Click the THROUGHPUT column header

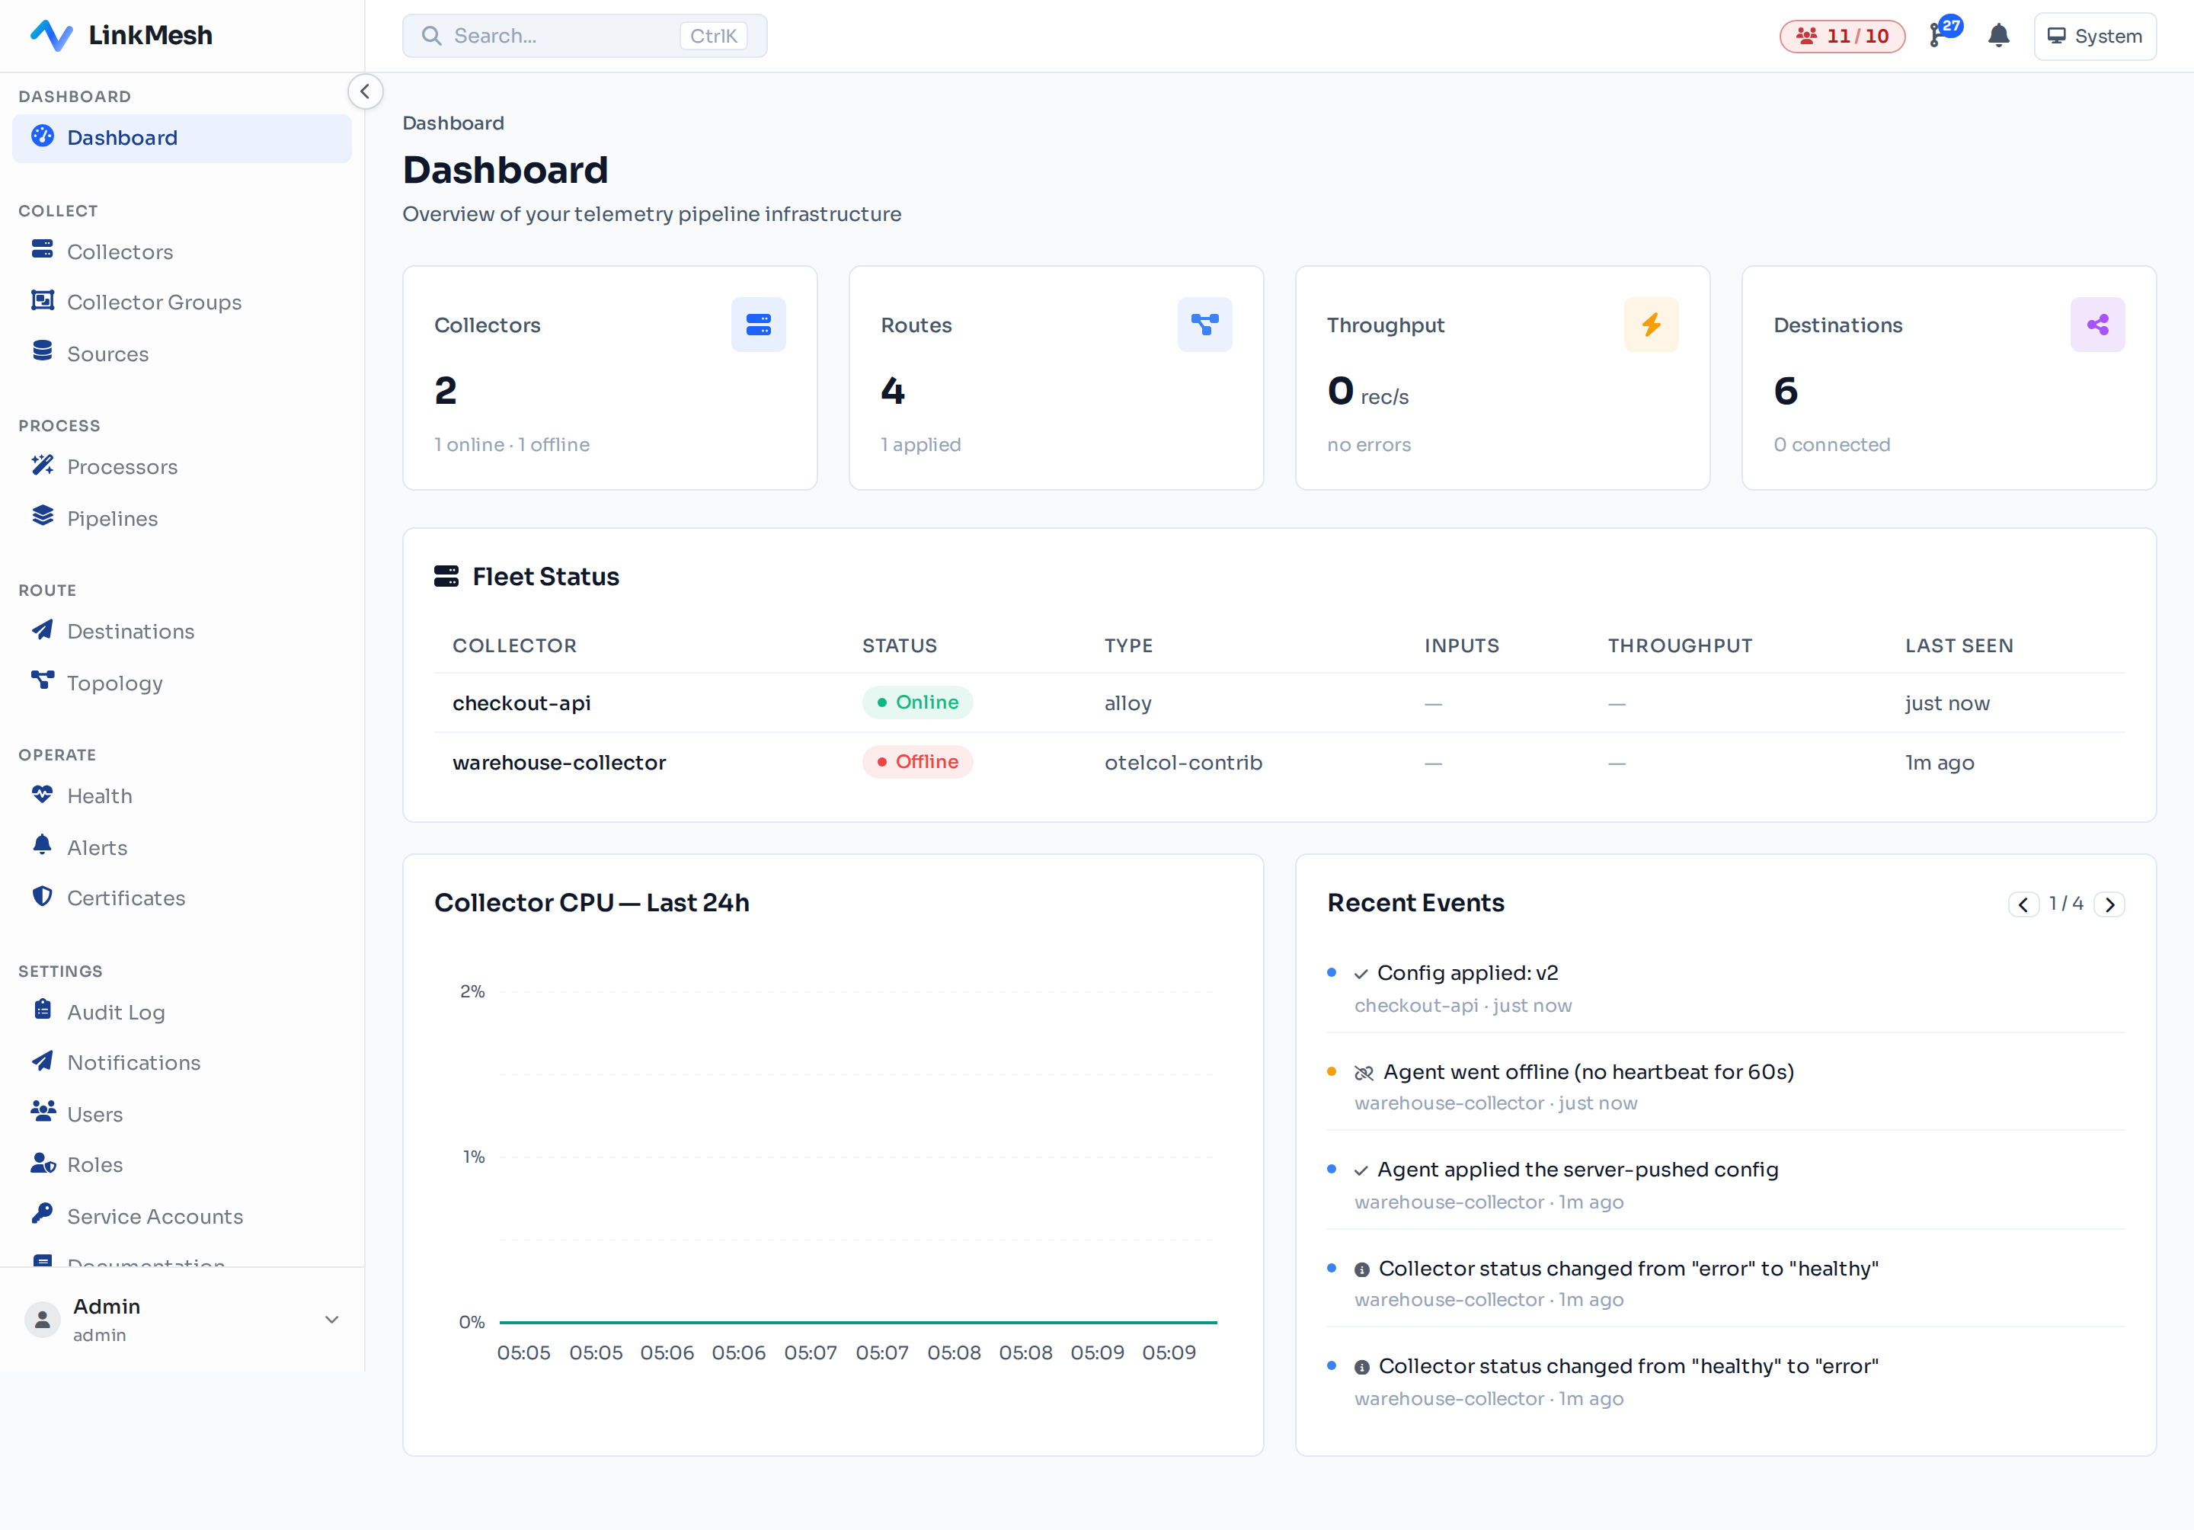(1680, 646)
